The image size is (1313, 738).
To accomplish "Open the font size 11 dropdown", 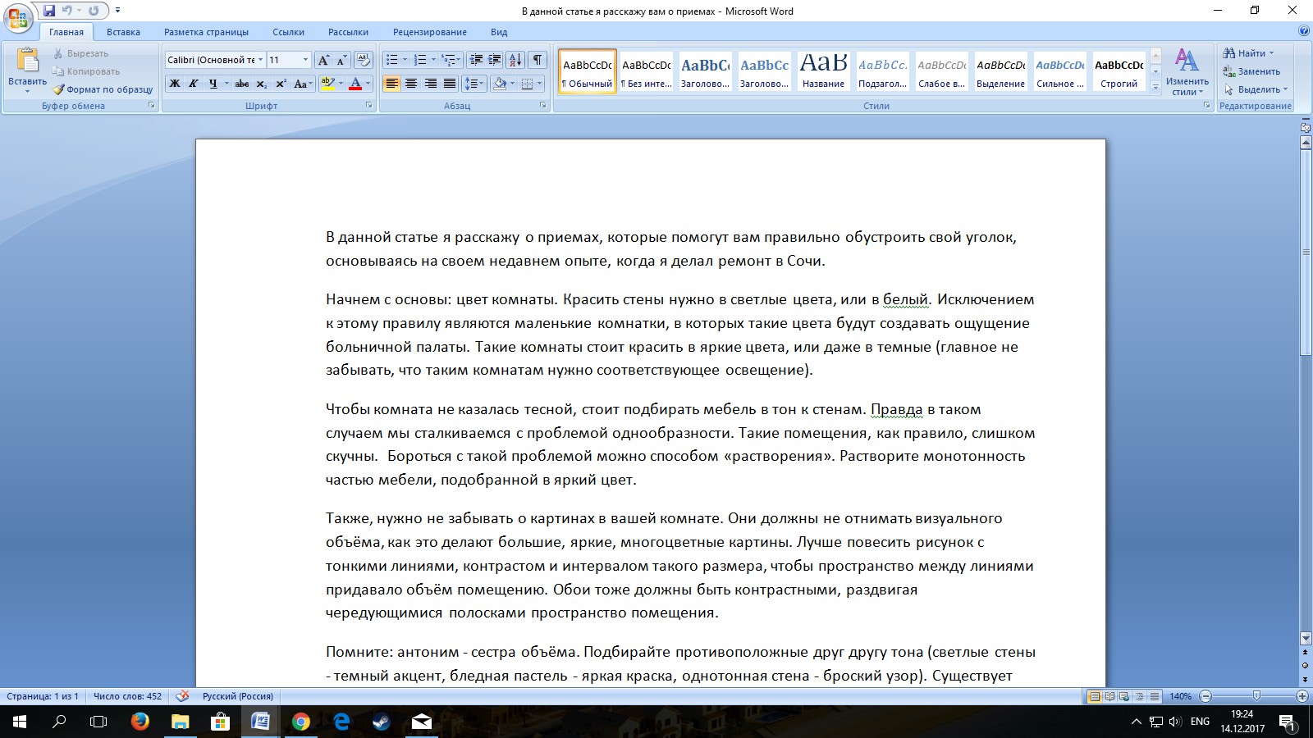I will tap(305, 60).
